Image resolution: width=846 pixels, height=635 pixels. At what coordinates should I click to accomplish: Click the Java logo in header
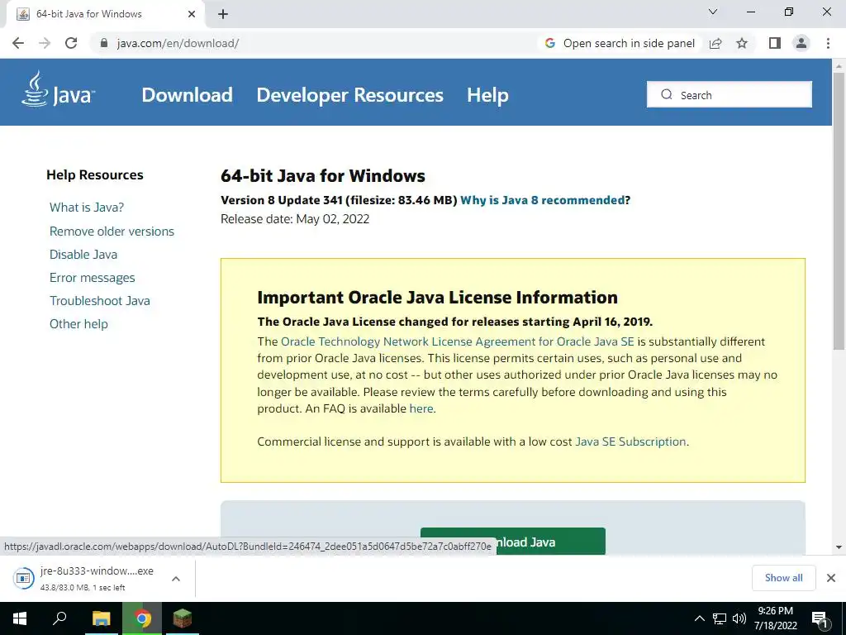tap(59, 90)
